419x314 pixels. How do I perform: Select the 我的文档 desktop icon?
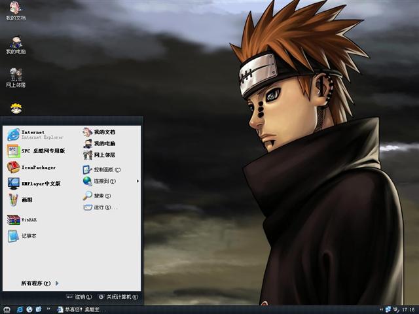point(16,11)
